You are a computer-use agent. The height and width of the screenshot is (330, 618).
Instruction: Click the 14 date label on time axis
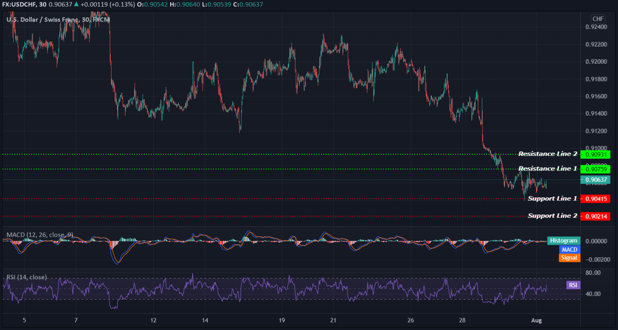point(205,321)
